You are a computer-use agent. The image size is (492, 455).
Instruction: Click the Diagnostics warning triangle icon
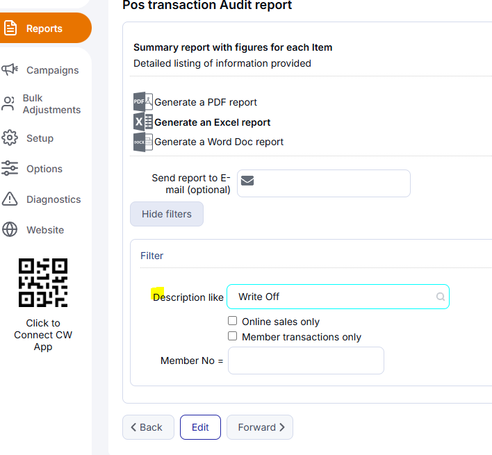pyautogui.click(x=10, y=199)
